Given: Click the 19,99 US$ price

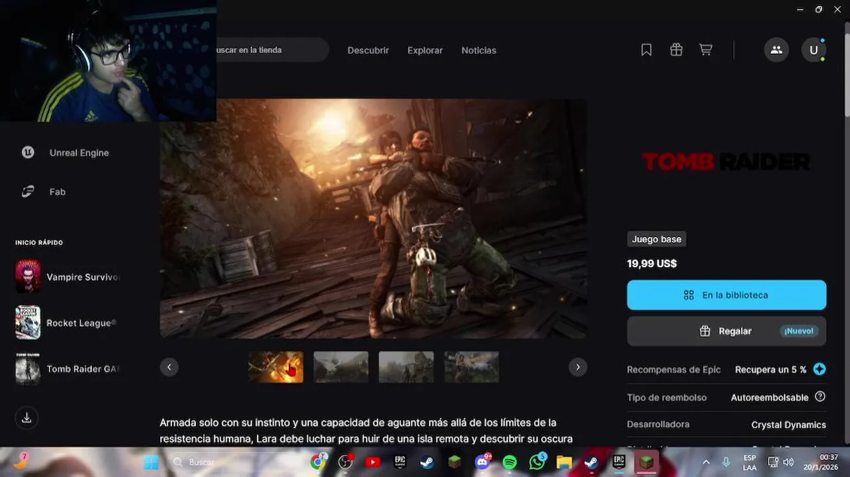Looking at the screenshot, I should click(x=651, y=264).
